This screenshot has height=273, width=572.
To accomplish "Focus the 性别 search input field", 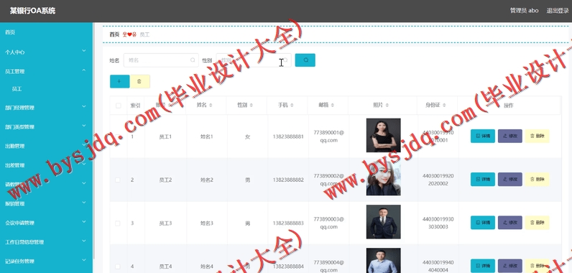I will click(x=254, y=60).
